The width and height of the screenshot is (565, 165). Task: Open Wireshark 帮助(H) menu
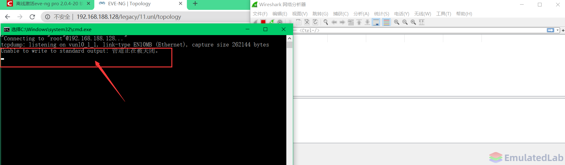tap(464, 14)
